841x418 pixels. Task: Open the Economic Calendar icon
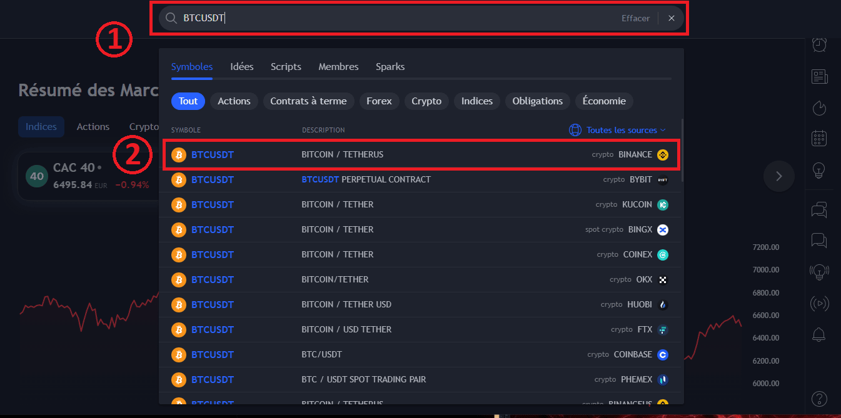819,138
